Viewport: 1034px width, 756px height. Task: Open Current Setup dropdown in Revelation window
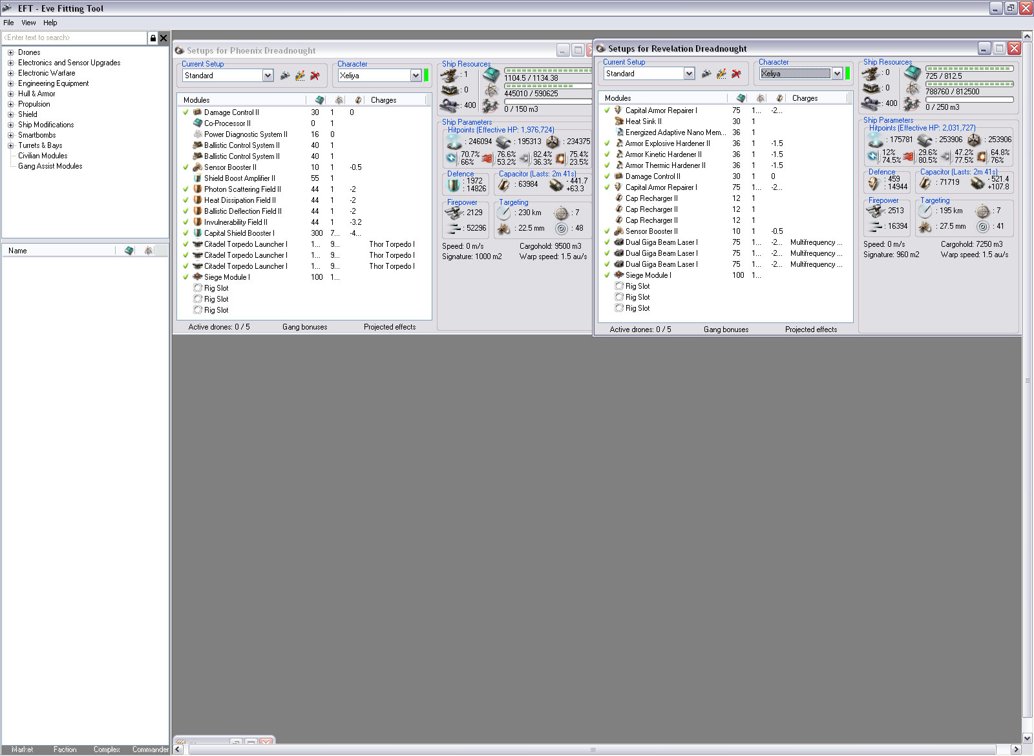[689, 74]
